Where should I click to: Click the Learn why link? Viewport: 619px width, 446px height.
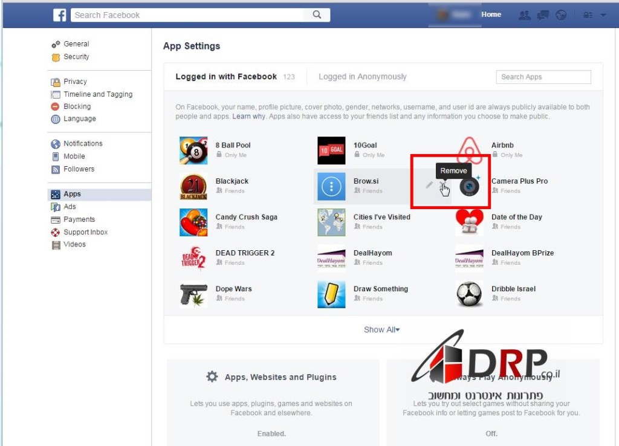pos(249,116)
